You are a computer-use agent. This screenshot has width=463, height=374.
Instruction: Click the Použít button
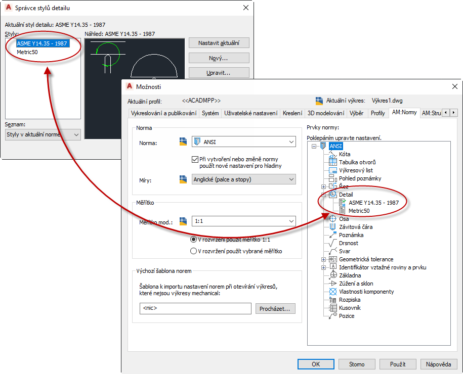(x=397, y=364)
